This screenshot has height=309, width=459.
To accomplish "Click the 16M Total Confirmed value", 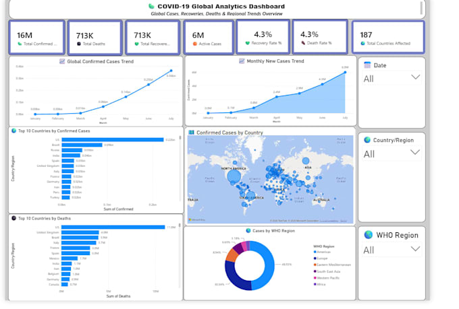I will click(x=24, y=35).
